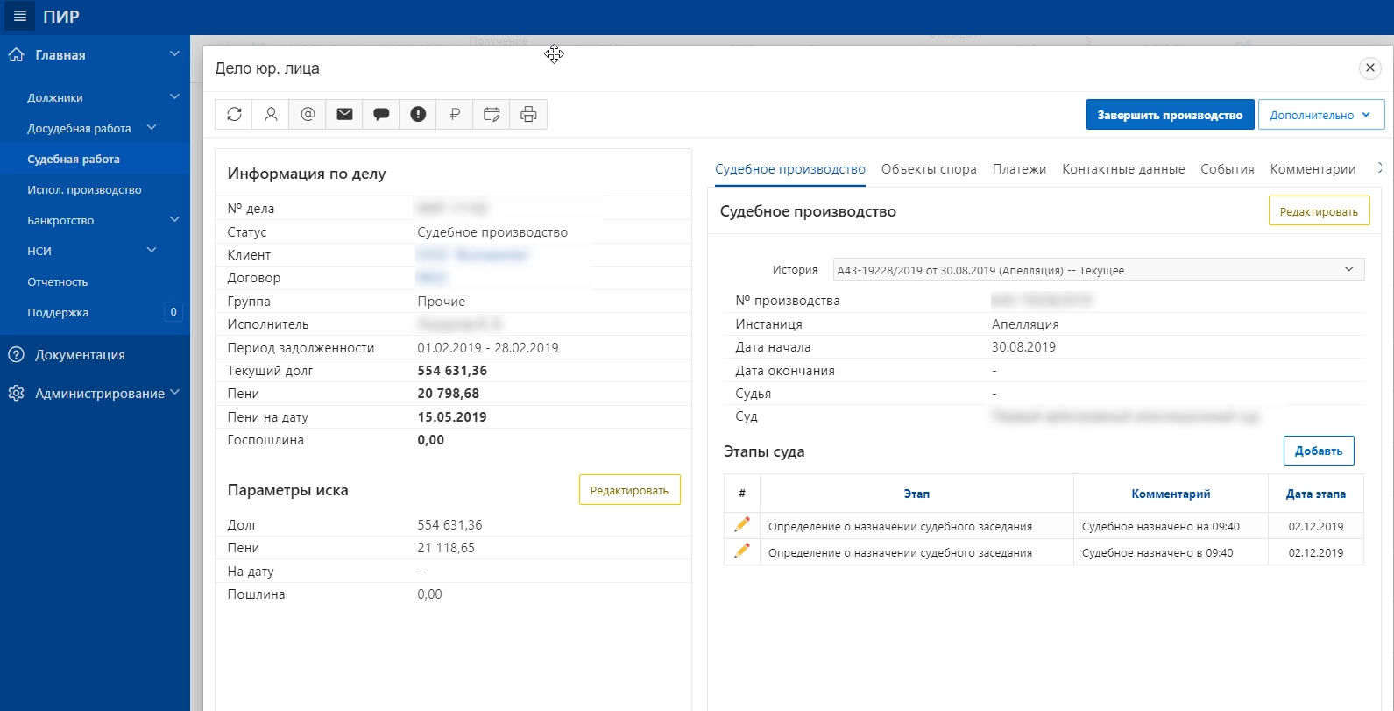Open Испол. производство in sidebar

pos(84,189)
